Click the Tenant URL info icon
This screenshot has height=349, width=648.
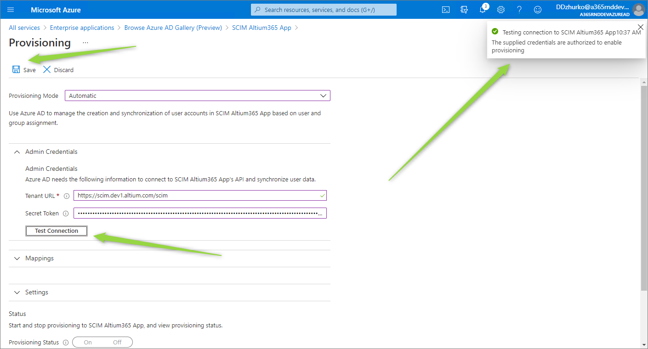(66, 196)
